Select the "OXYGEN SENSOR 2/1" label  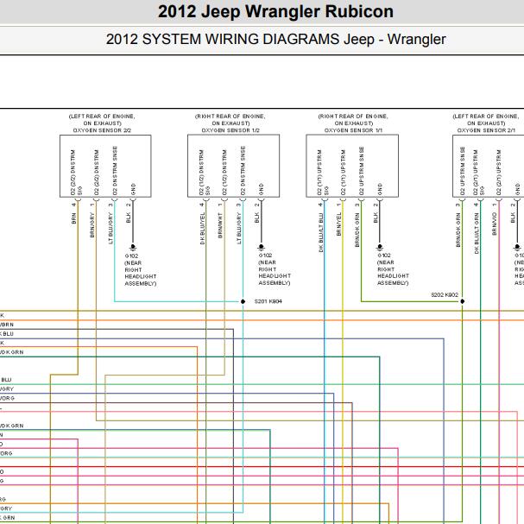pos(486,130)
